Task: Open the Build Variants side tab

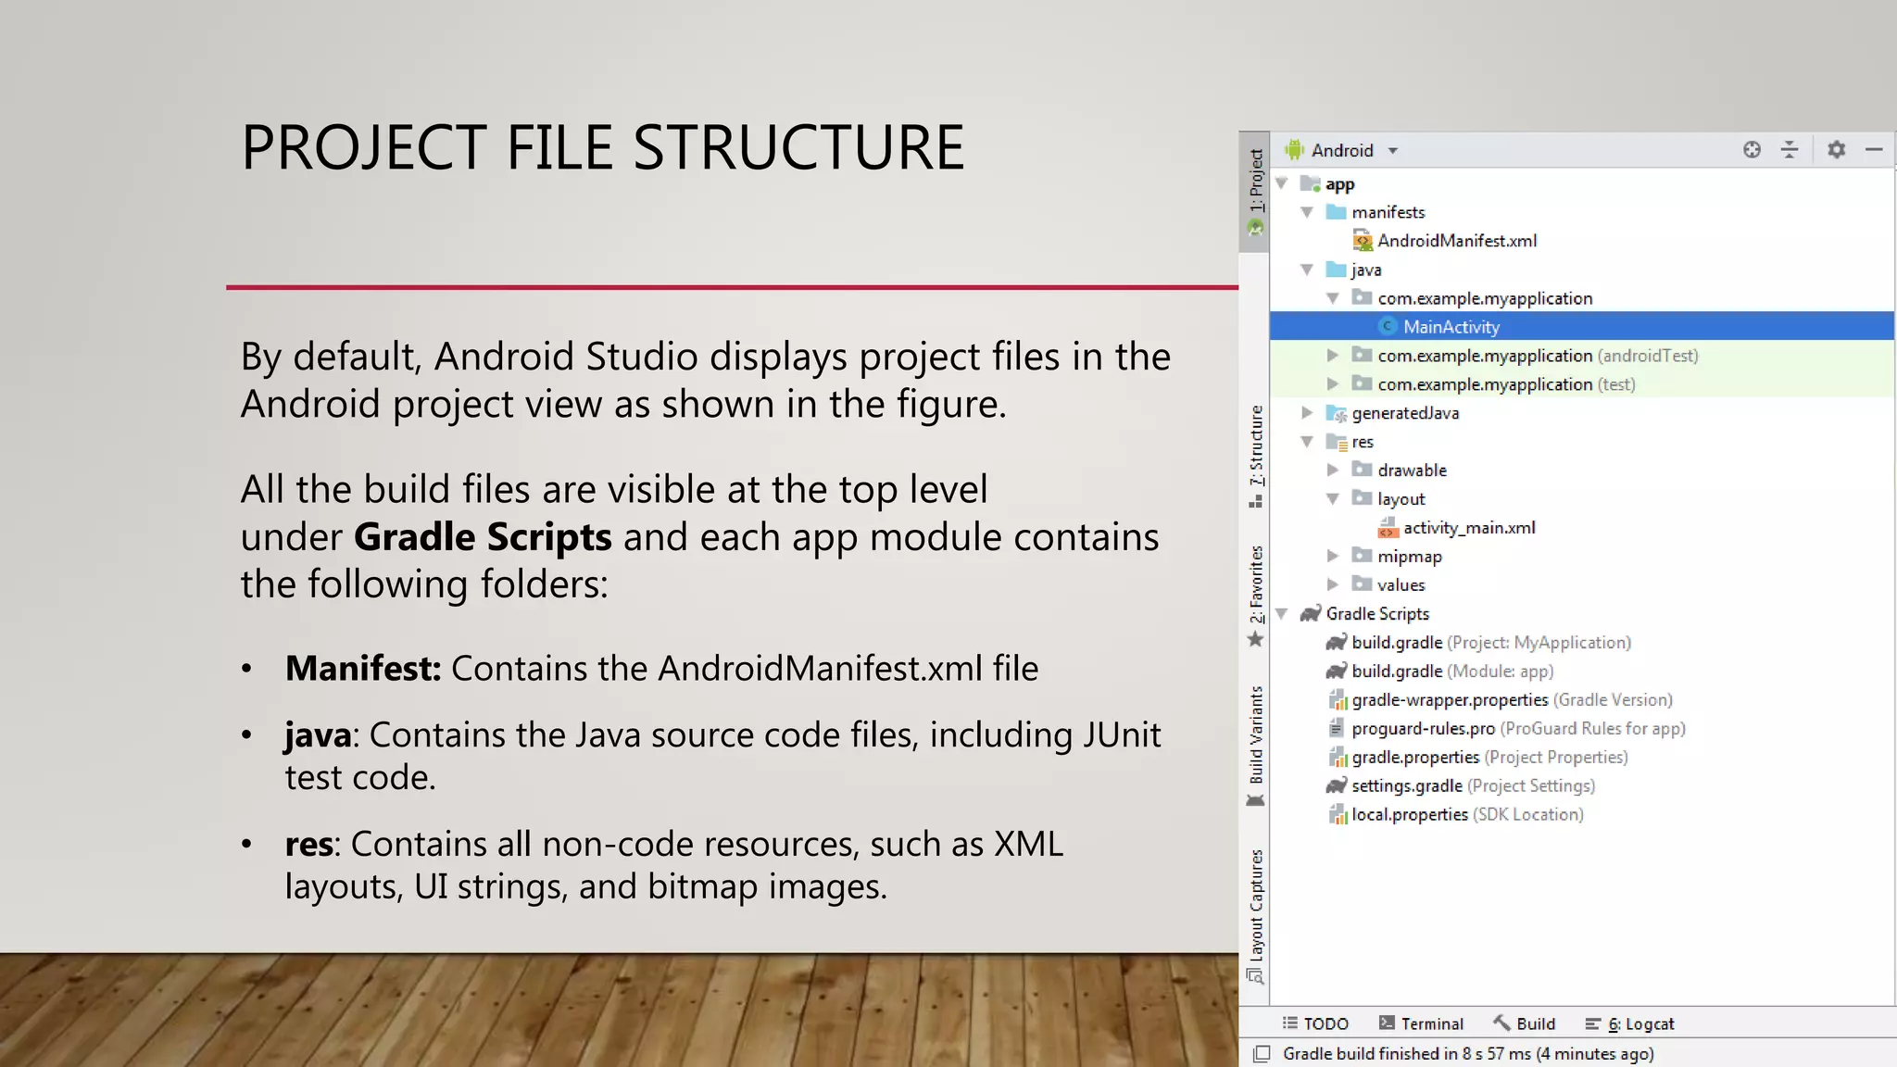Action: click(x=1255, y=747)
